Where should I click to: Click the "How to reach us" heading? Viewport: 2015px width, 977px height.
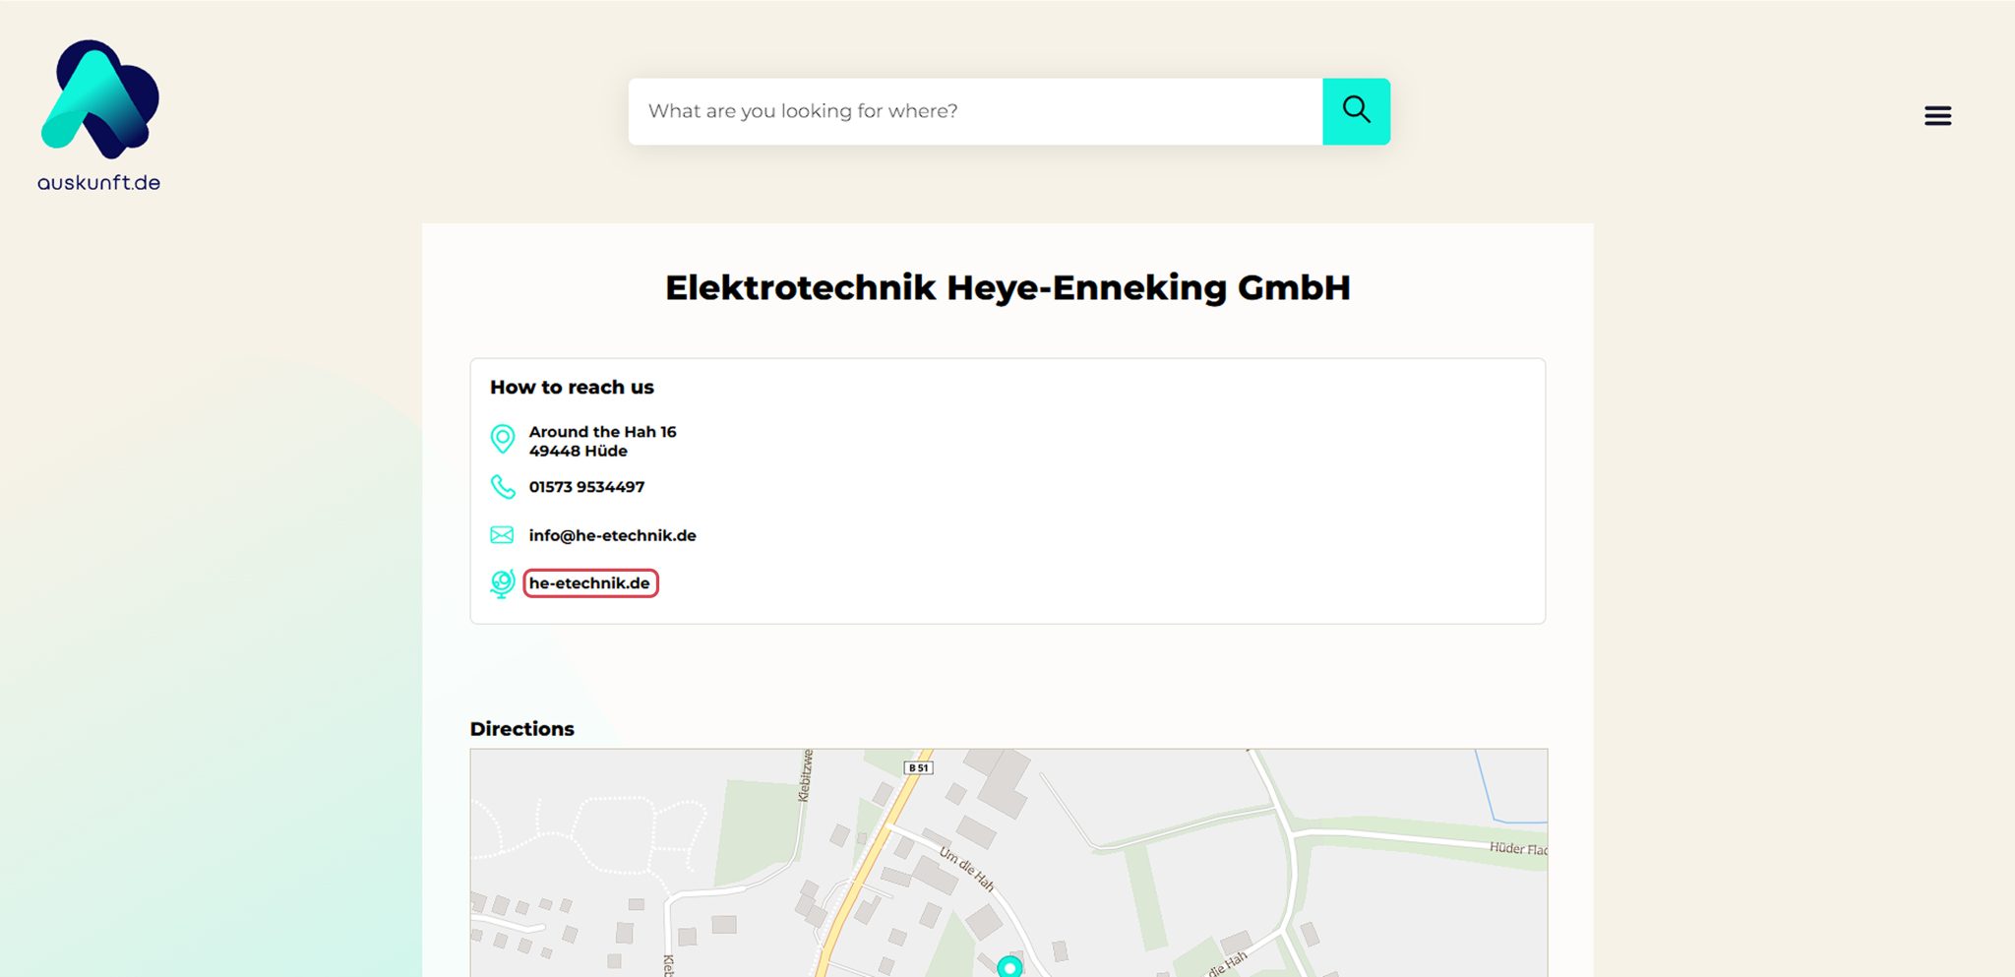pos(572,388)
